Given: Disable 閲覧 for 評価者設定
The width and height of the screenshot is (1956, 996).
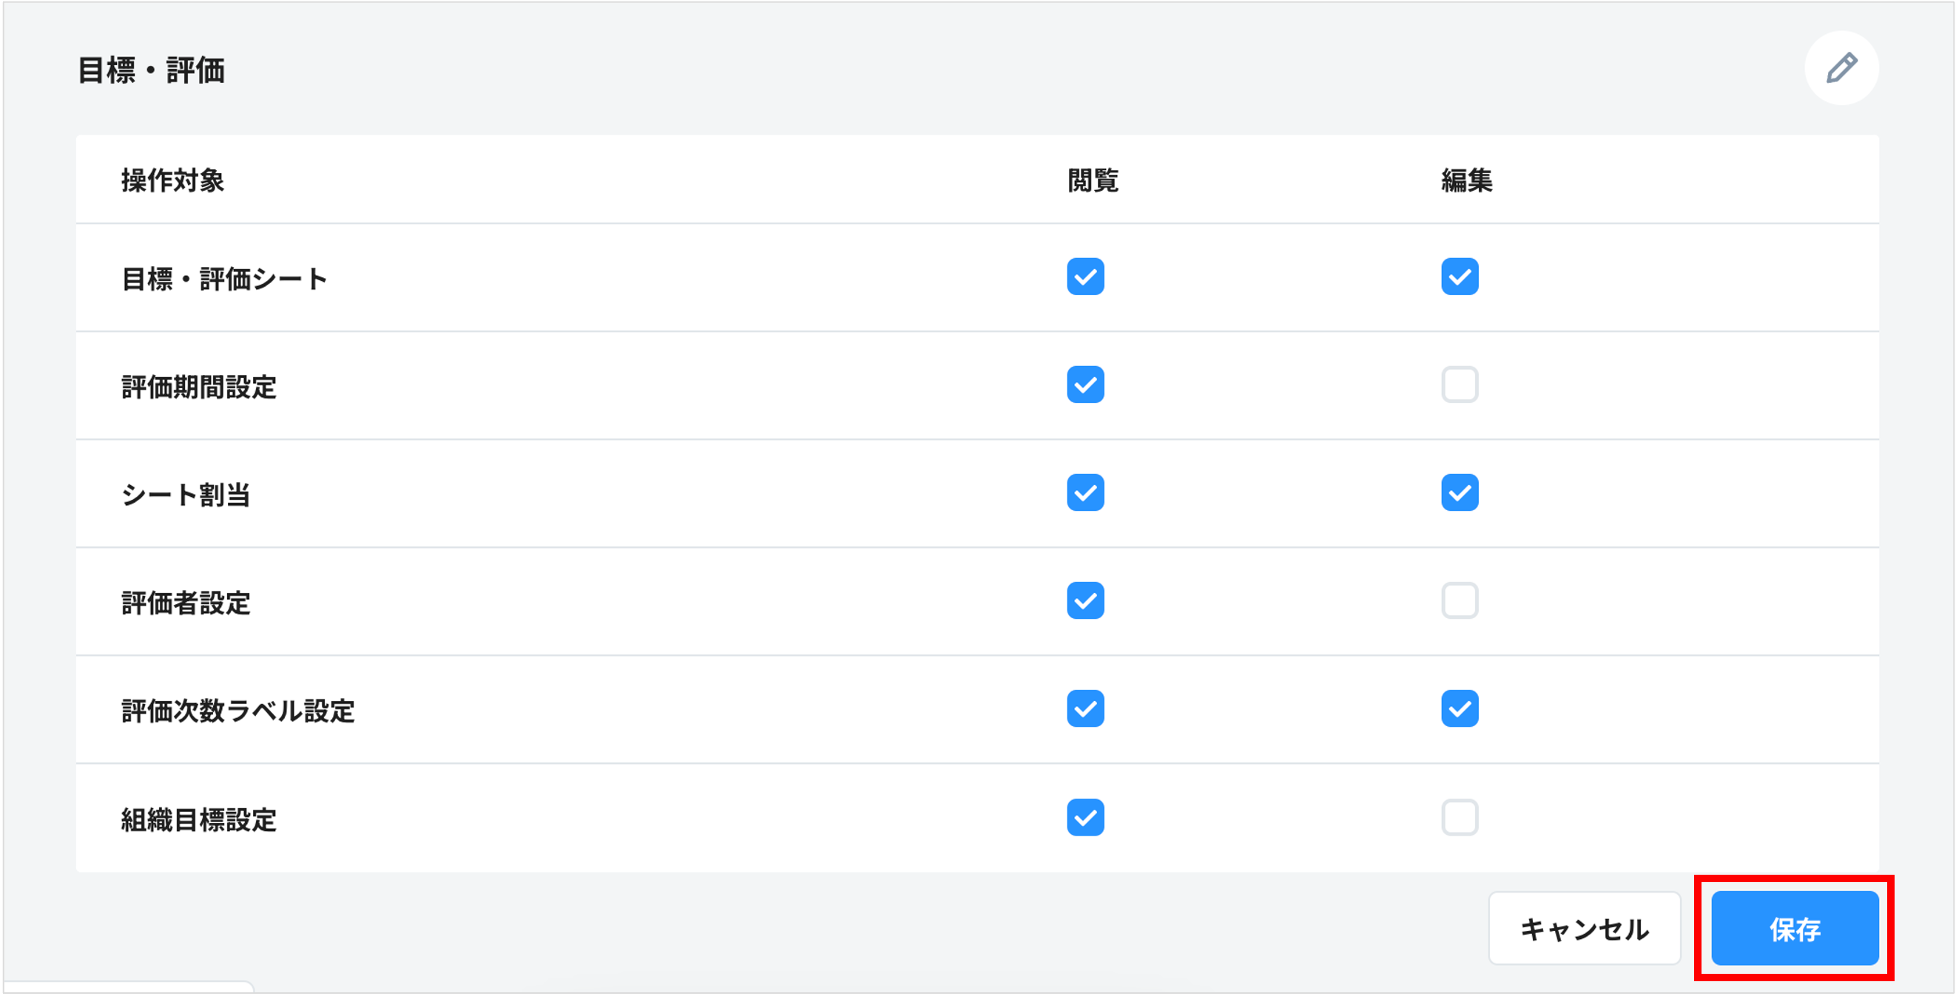Looking at the screenshot, I should tap(1085, 601).
